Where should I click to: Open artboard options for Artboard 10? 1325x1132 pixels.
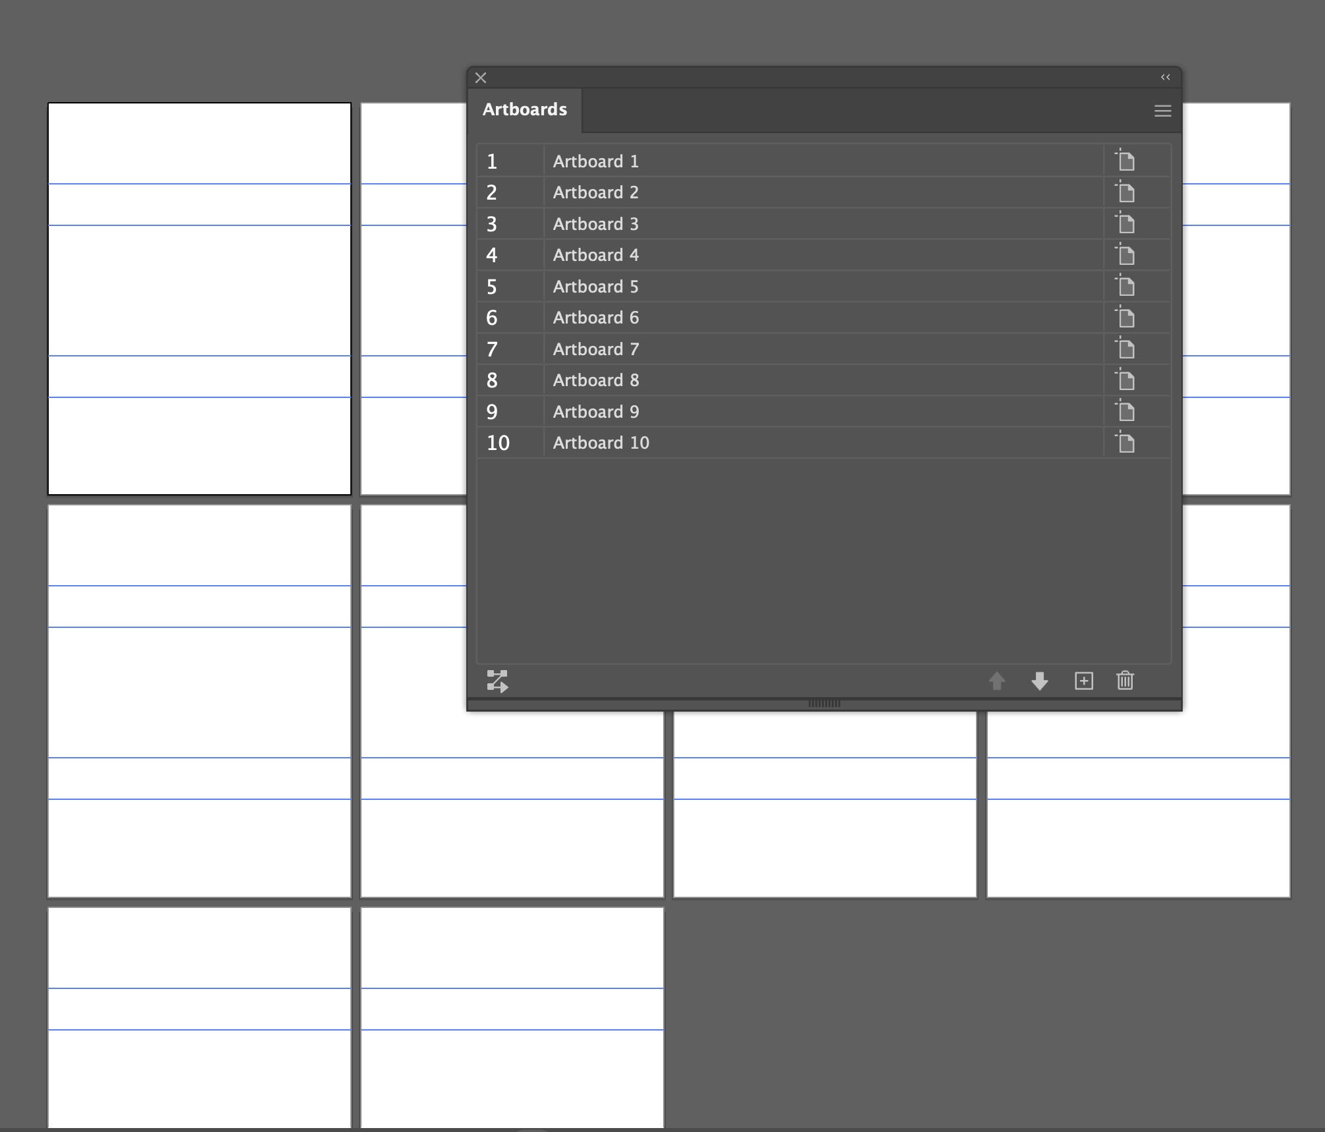coord(1125,443)
